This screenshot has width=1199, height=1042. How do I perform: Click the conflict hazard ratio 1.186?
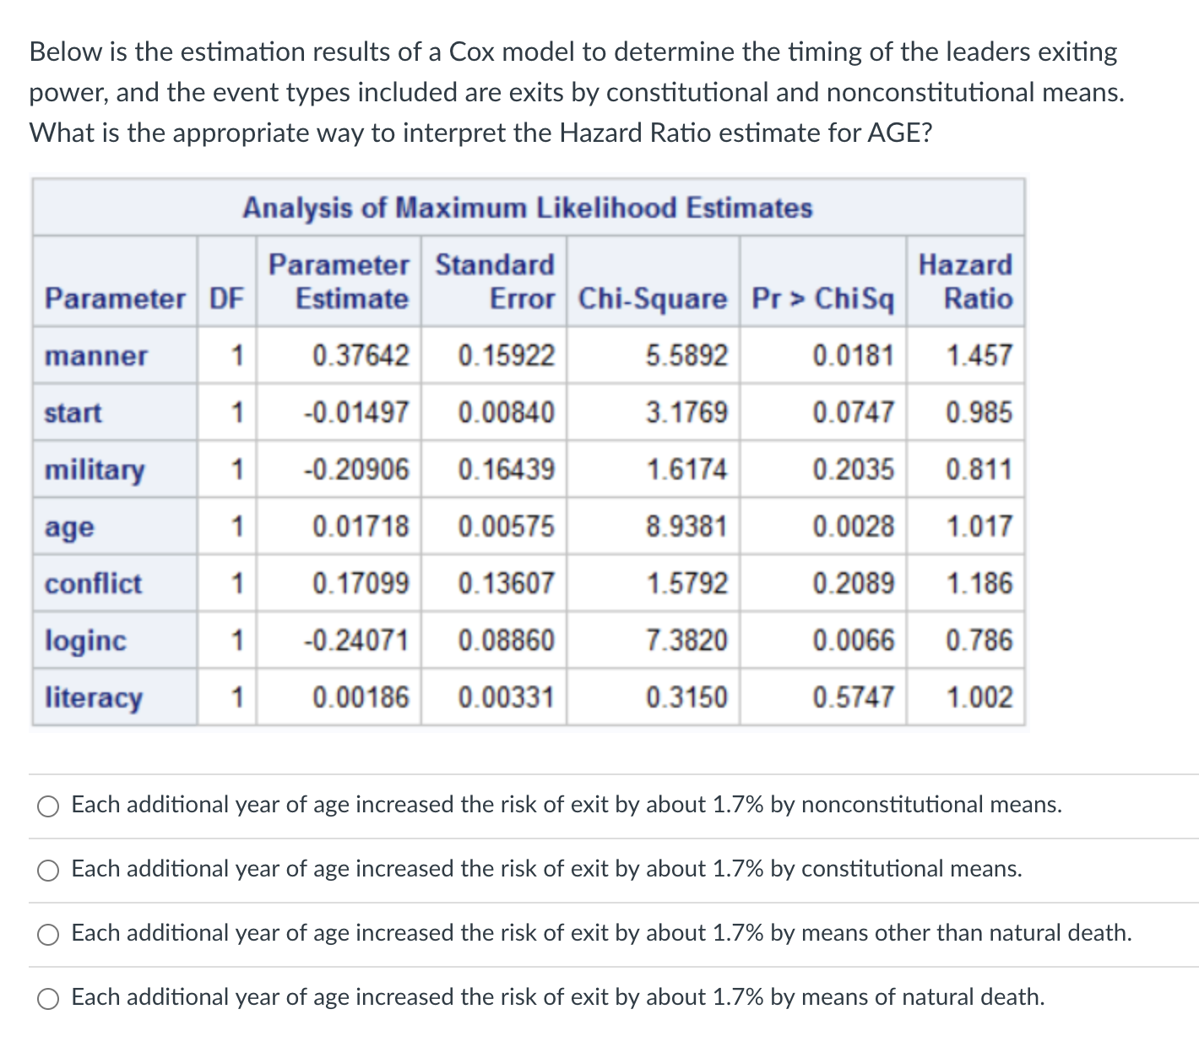point(979,583)
